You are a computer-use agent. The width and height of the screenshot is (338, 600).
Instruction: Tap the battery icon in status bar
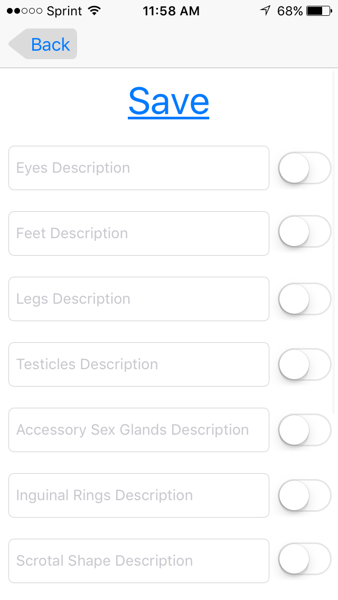pyautogui.click(x=318, y=11)
